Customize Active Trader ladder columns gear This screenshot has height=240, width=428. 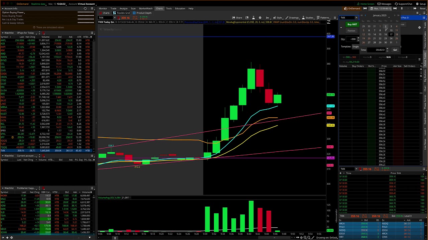tap(421, 66)
